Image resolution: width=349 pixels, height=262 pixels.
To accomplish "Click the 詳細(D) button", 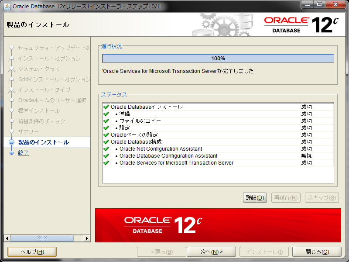I will [x=255, y=198].
